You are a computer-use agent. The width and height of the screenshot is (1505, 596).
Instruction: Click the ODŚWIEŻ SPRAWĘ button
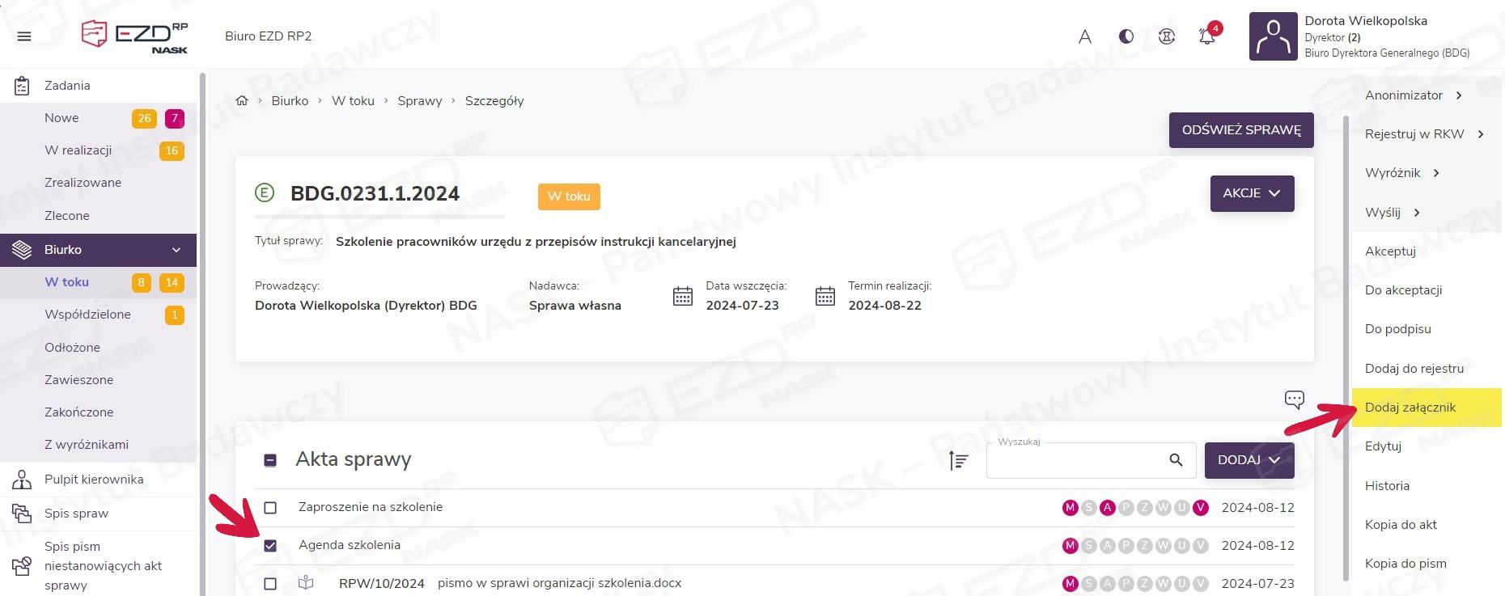point(1240,130)
